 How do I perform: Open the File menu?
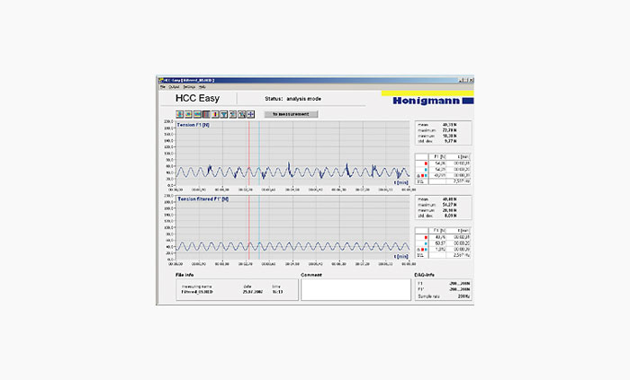(163, 87)
